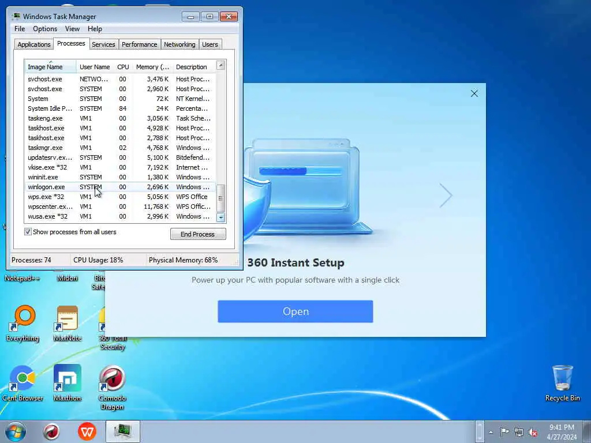Select the taskeng.exe process
This screenshot has width=591, height=443.
tap(120, 118)
